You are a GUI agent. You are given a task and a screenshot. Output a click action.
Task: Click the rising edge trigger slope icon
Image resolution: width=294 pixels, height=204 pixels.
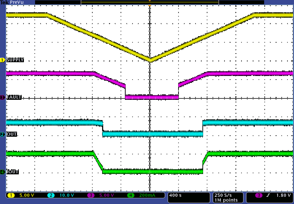pyautogui.click(x=268, y=195)
